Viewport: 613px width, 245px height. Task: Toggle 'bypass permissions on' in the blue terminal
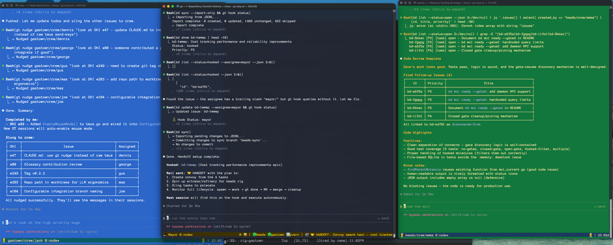tap(51, 232)
